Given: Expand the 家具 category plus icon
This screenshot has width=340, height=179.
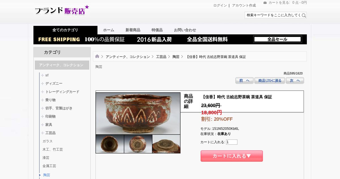Looking at the screenshot, I should [42, 125].
